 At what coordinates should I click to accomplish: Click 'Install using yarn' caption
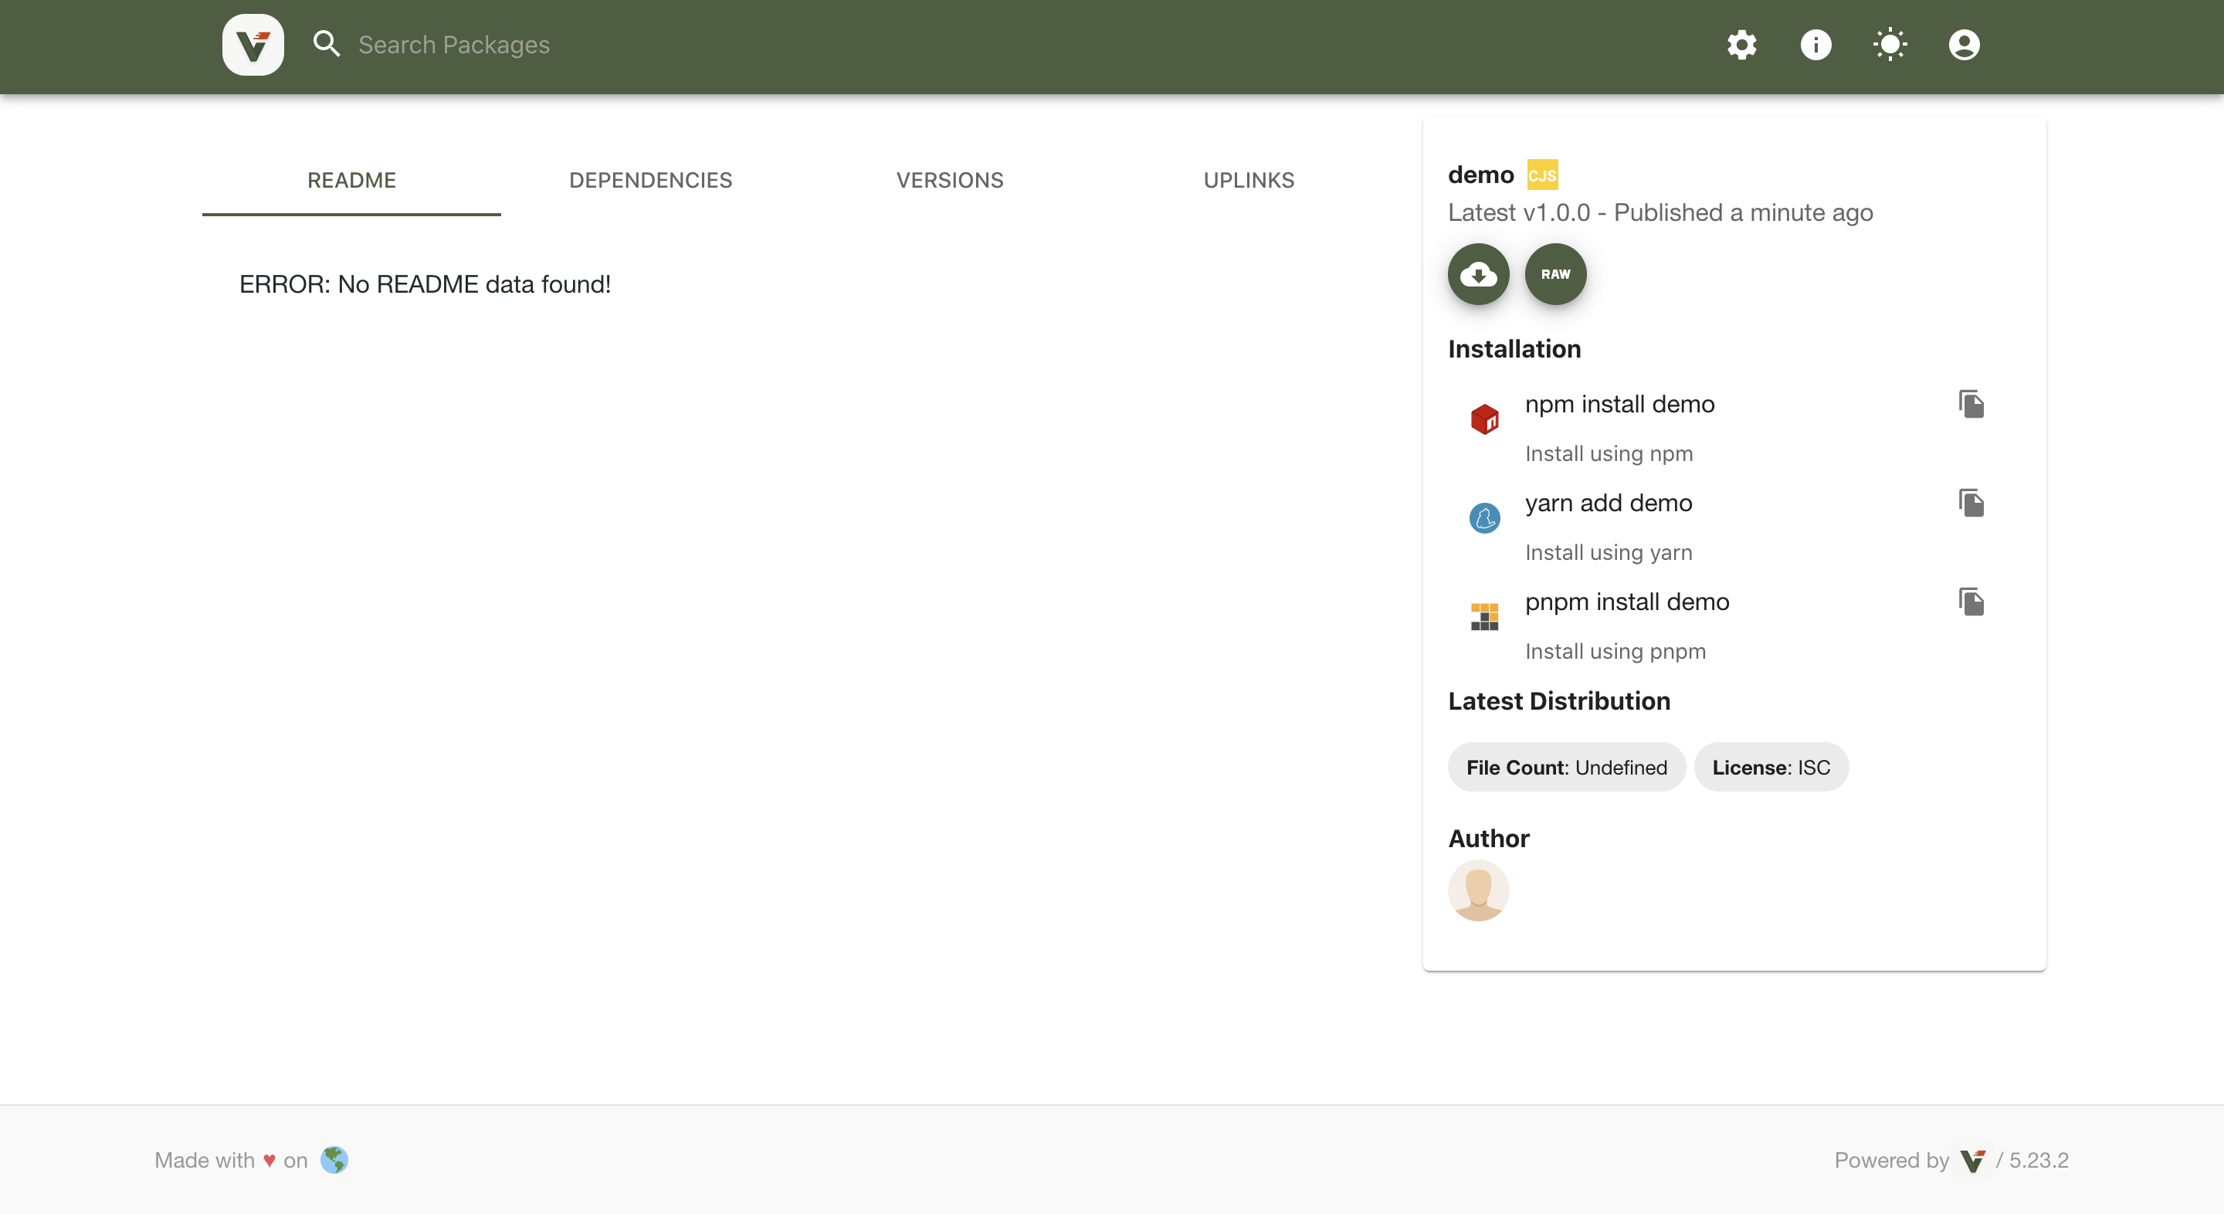pos(1609,553)
